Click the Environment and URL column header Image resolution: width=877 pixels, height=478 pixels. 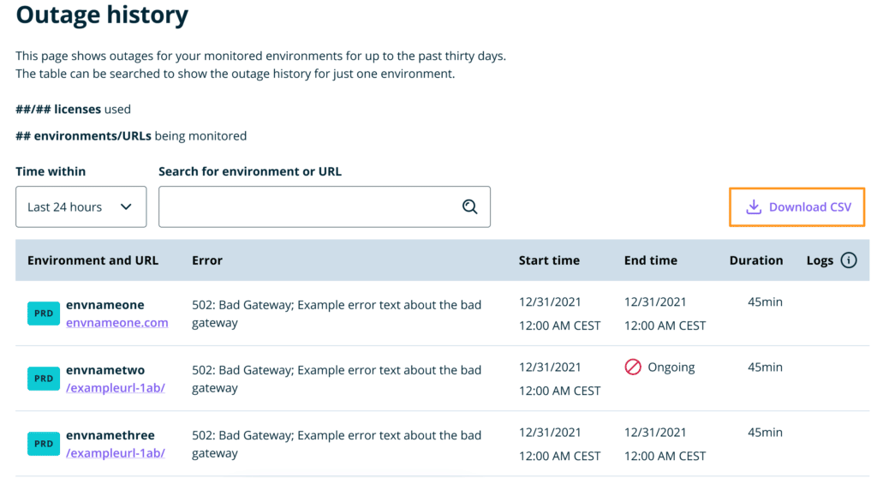tap(92, 260)
